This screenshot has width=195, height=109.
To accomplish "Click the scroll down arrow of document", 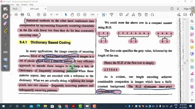I will click(185, 102).
